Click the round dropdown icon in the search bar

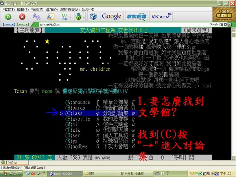(x=225, y=24)
